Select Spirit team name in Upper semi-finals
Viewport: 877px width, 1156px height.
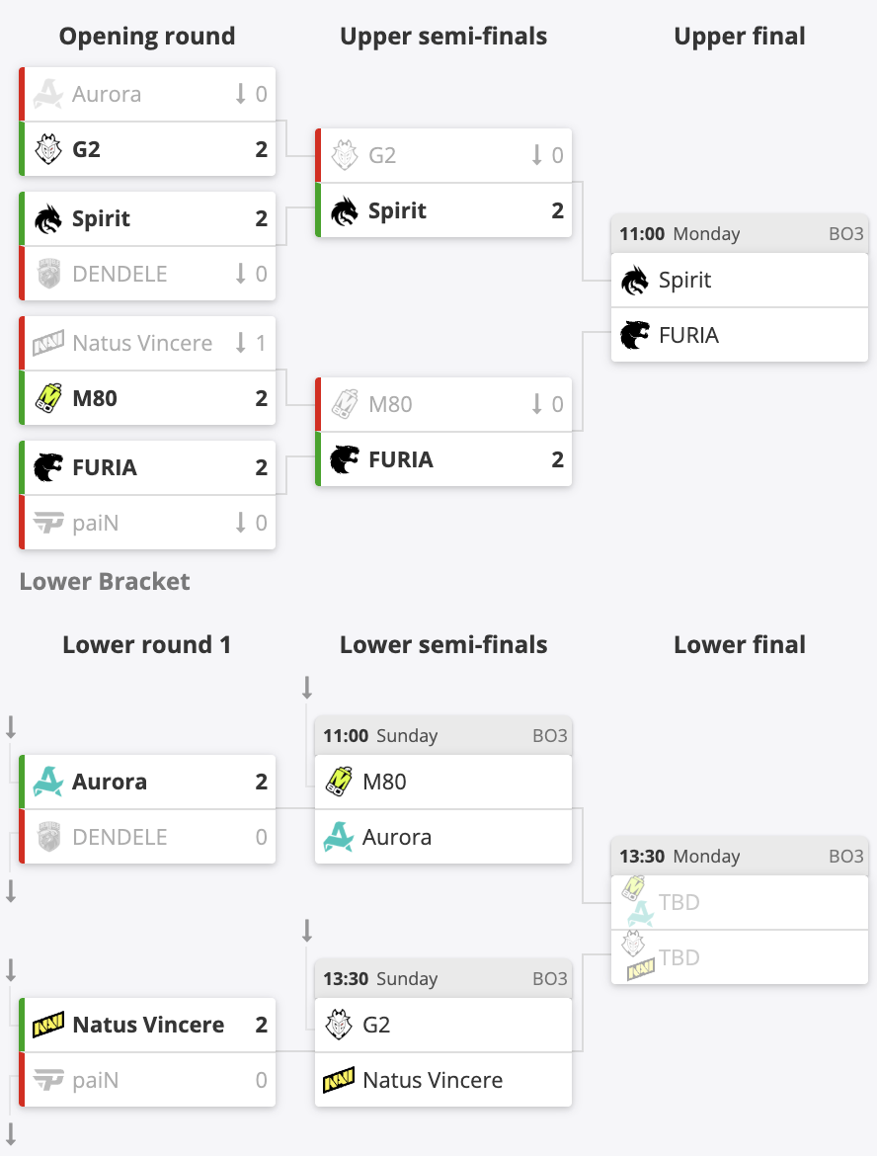pyautogui.click(x=397, y=210)
